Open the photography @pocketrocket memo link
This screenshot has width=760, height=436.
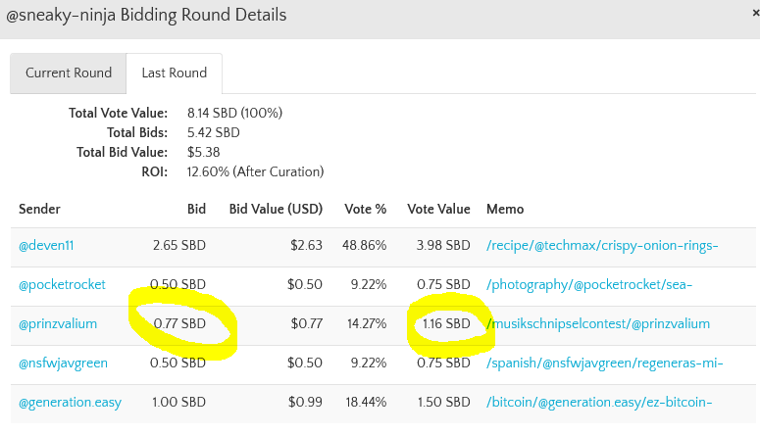589,284
